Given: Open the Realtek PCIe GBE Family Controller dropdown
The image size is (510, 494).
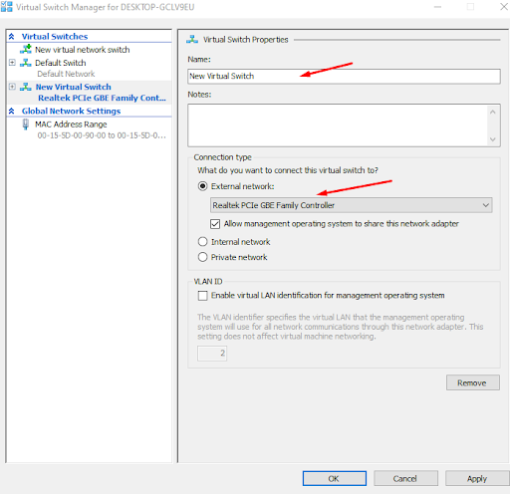Looking at the screenshot, I should (352, 205).
